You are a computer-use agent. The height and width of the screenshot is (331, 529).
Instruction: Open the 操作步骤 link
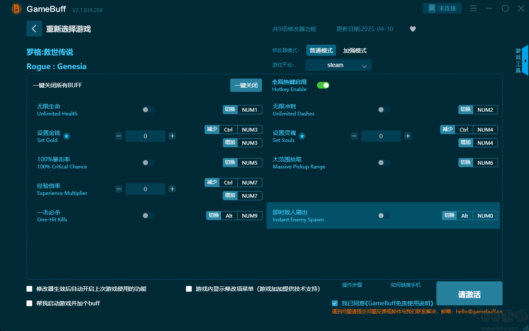click(352, 285)
